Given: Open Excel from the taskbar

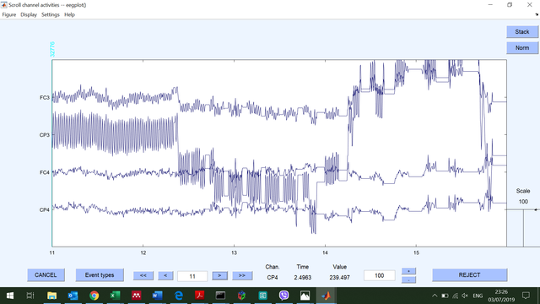Looking at the screenshot, I should click(115, 296).
